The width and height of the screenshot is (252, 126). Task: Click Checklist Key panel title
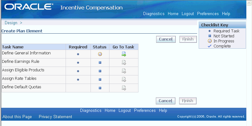tap(214, 25)
